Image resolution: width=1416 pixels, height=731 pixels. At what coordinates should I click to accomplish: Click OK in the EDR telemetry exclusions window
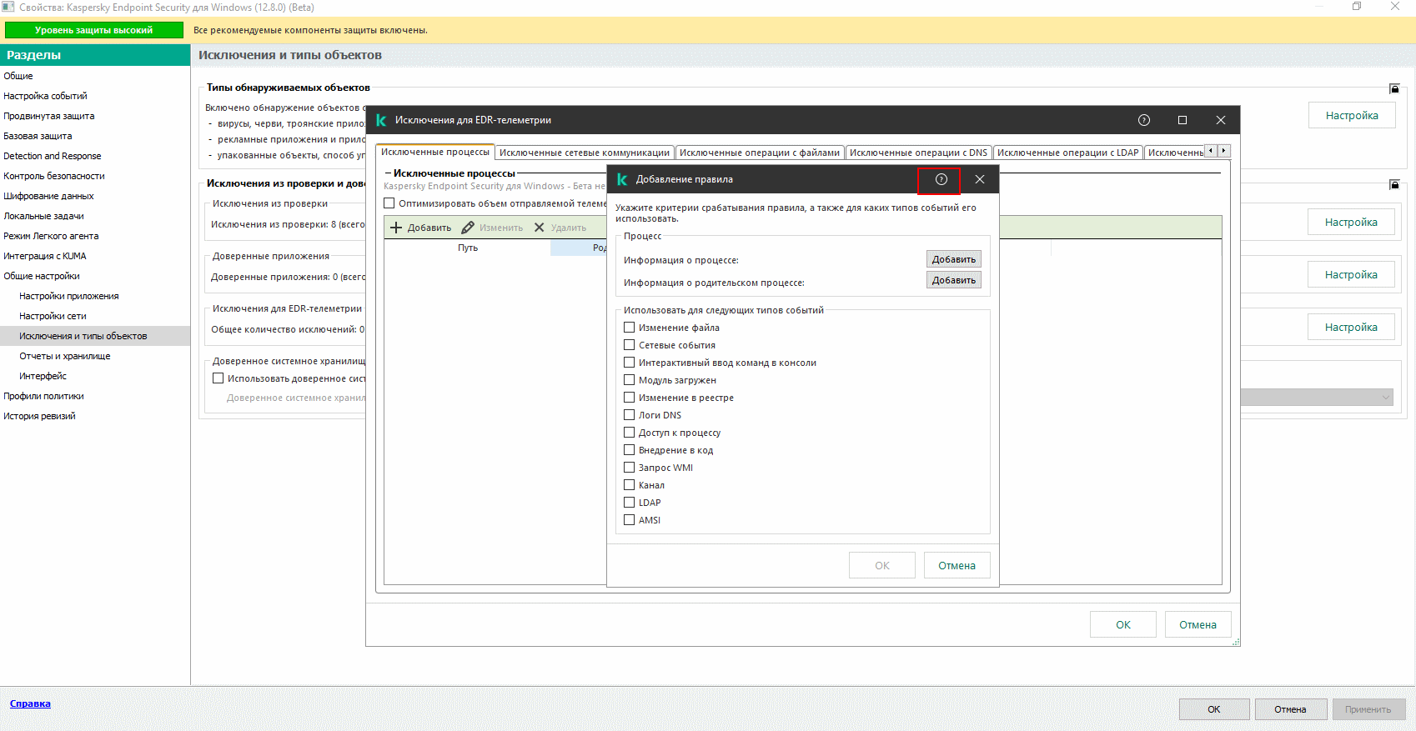[x=1123, y=624]
